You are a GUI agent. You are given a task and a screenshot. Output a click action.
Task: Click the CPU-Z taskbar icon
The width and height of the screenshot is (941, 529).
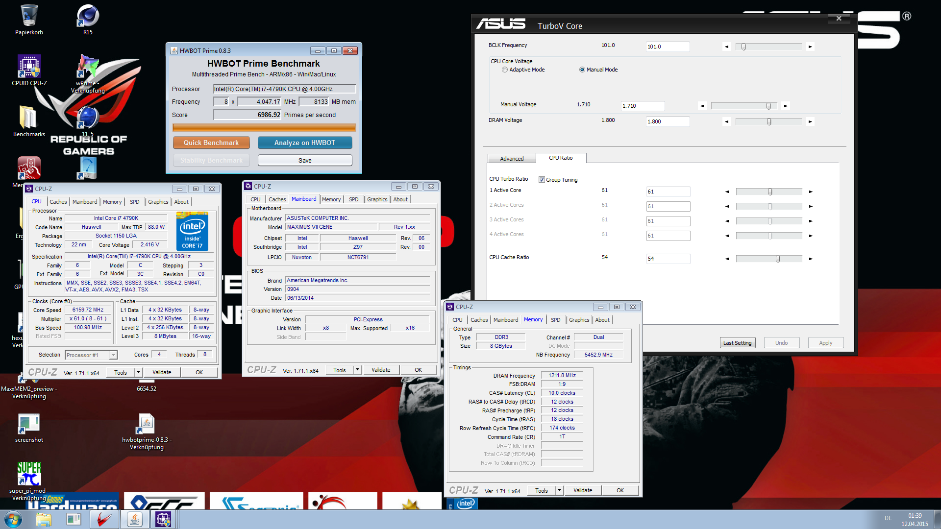coord(163,520)
